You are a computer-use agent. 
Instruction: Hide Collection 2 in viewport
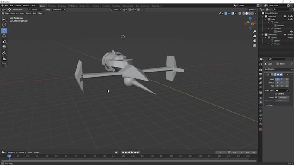288,34
